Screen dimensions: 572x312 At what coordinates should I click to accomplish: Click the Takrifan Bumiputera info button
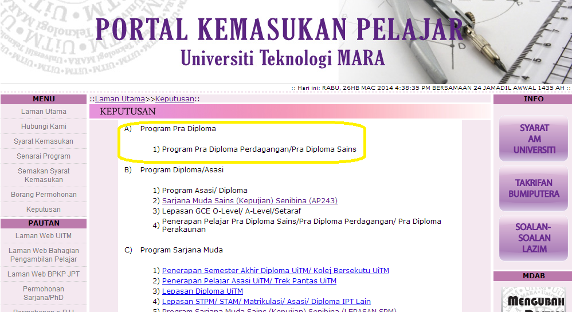click(x=534, y=188)
